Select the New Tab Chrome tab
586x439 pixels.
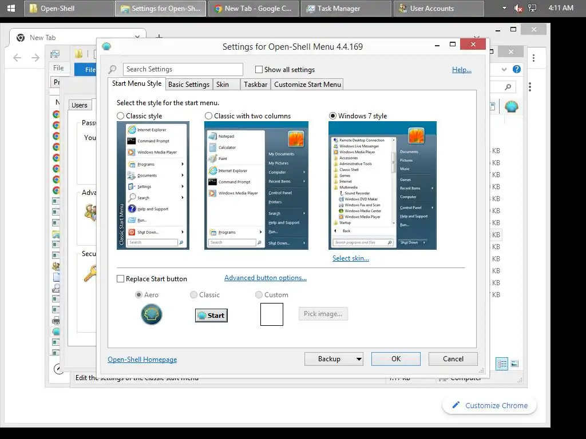click(78, 37)
